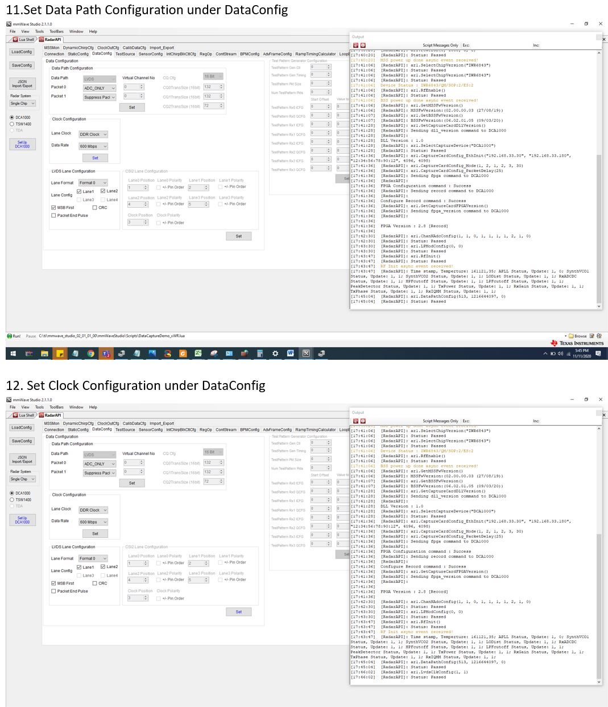Open the Windows Start menu on the taskbar
This screenshot has width=608, height=707.
[14, 353]
